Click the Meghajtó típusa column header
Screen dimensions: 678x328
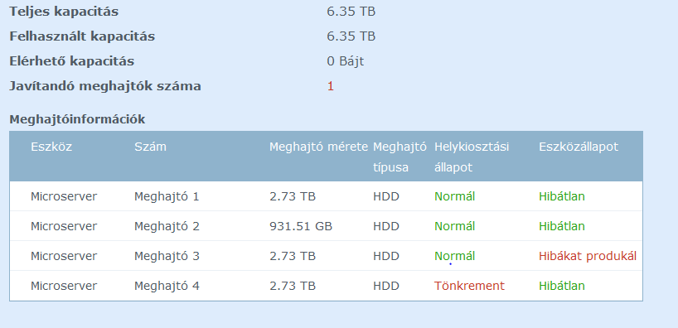400,157
